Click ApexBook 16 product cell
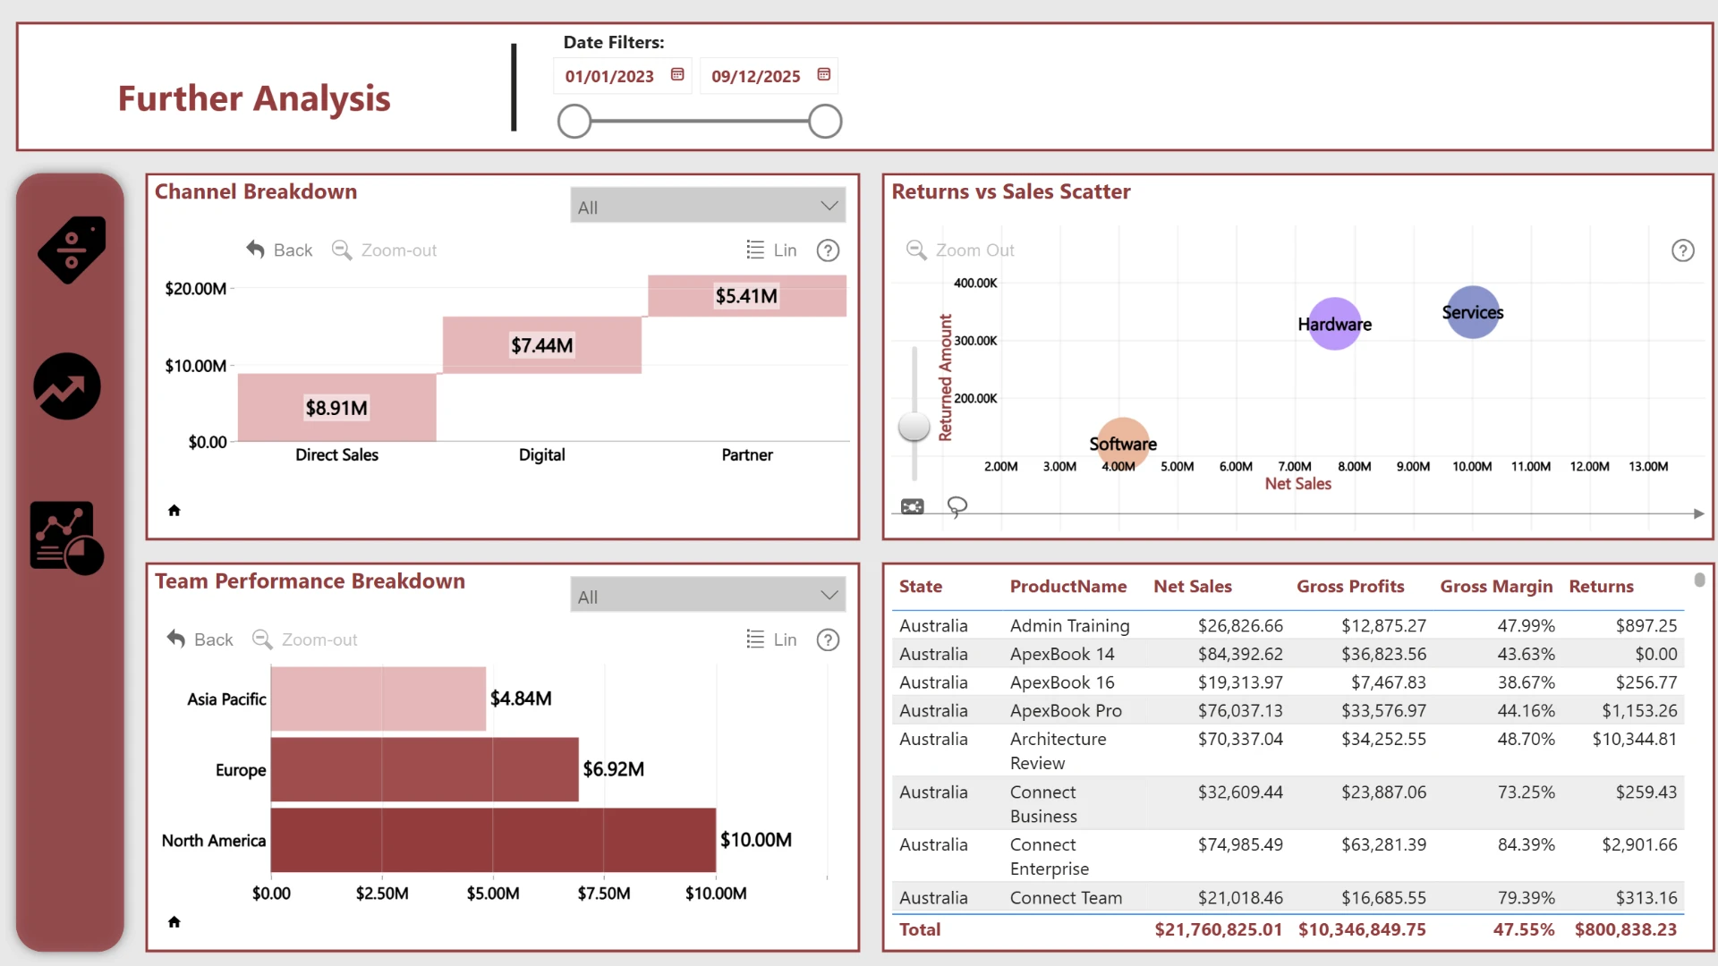This screenshot has height=966, width=1718. pyautogui.click(x=1062, y=682)
